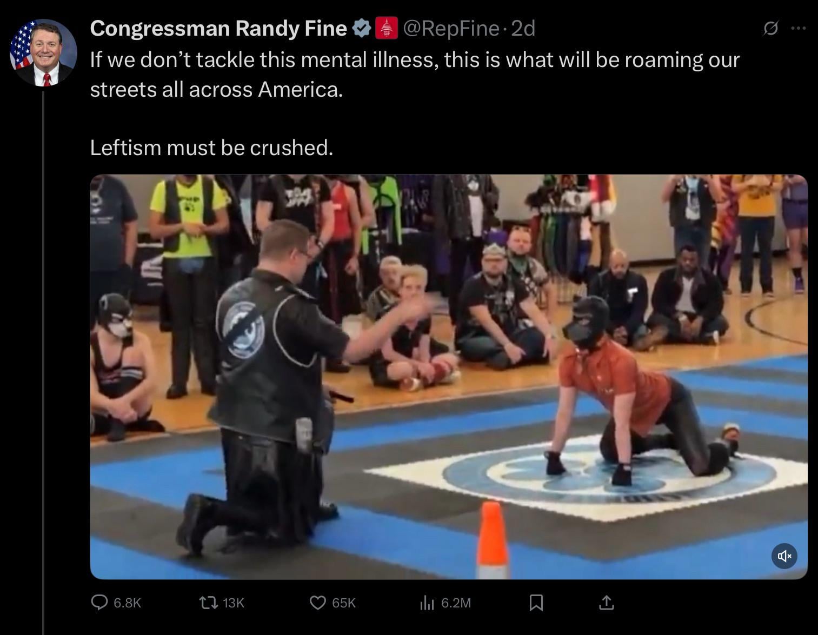Viewport: 818px width, 635px height.
Task: Share the tweet using the upload arrow icon
Action: 607,602
